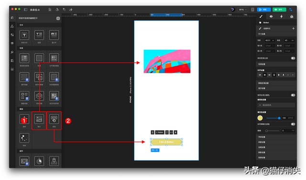Collapse the component panel with arrow button
Viewport: 306px width, 180px height.
point(58,18)
